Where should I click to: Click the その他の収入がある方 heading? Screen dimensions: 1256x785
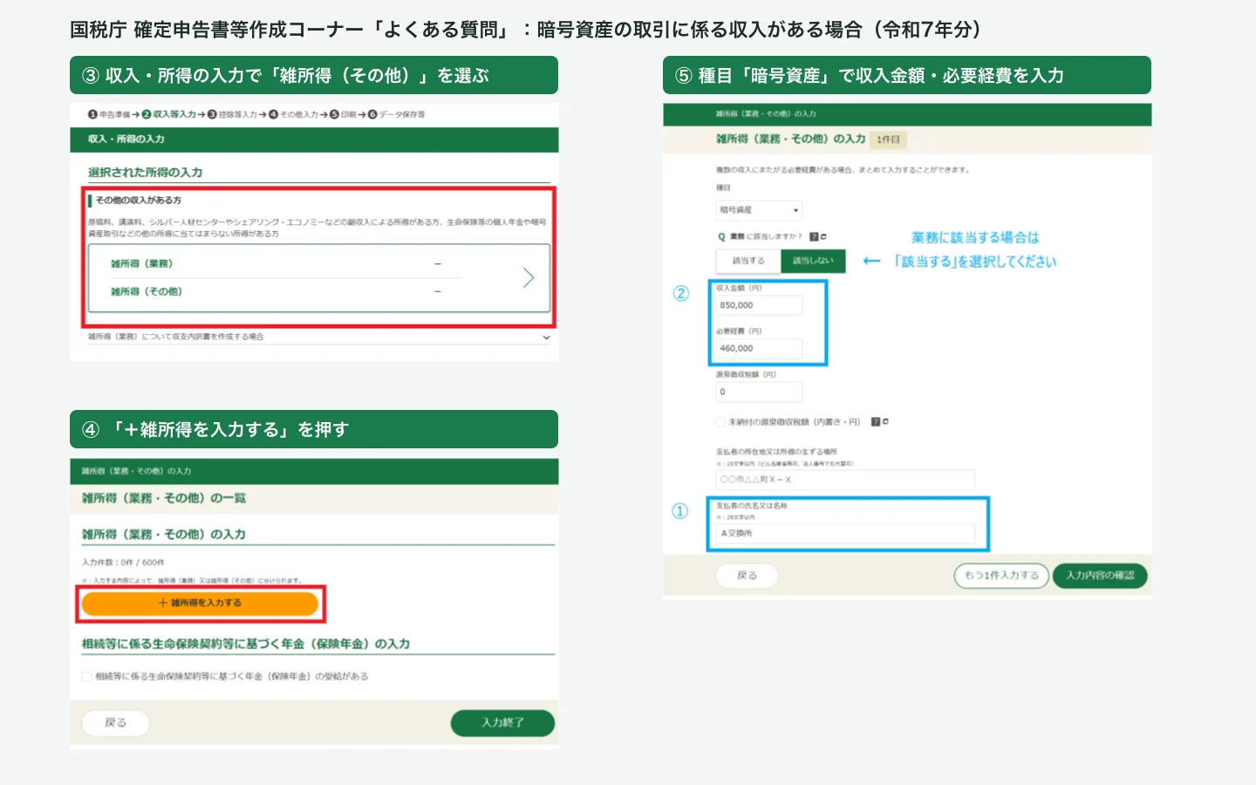point(139,201)
